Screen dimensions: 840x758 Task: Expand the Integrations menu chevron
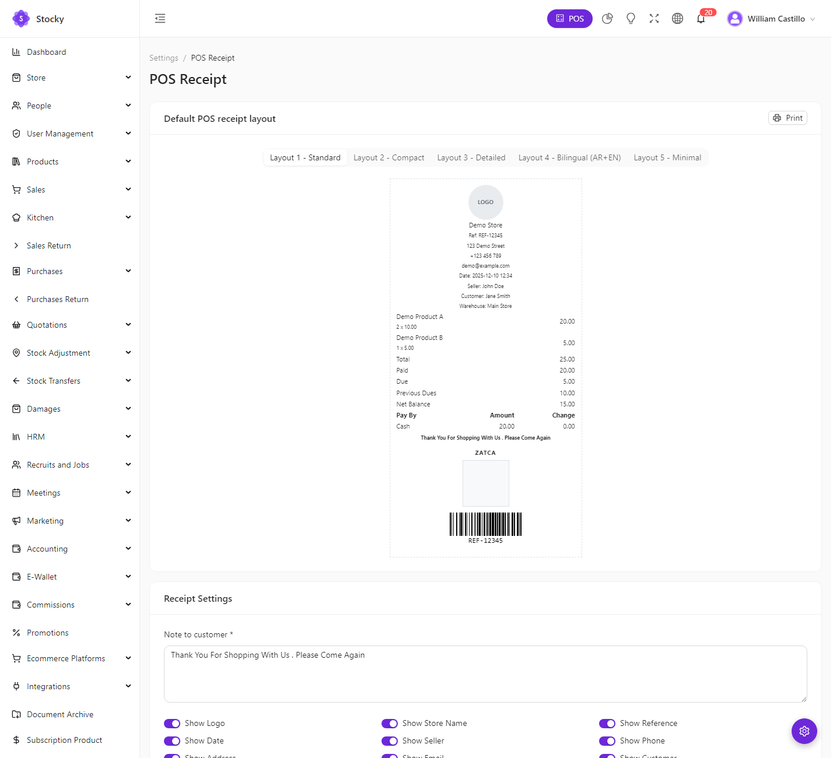(128, 686)
